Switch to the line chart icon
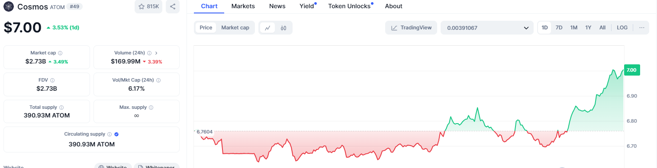Screen dimensions: 657x168 tap(268, 28)
